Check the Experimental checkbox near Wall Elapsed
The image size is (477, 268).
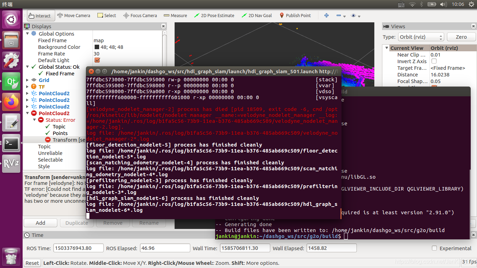coord(434,248)
